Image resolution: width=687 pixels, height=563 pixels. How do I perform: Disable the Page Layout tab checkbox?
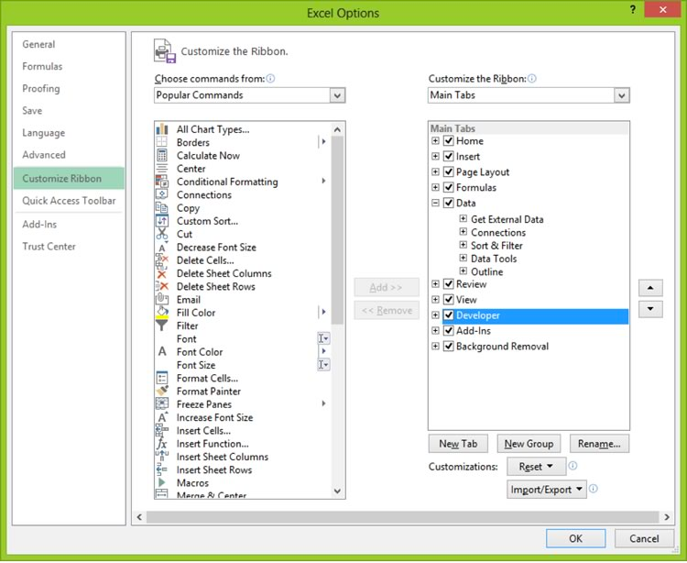449,172
